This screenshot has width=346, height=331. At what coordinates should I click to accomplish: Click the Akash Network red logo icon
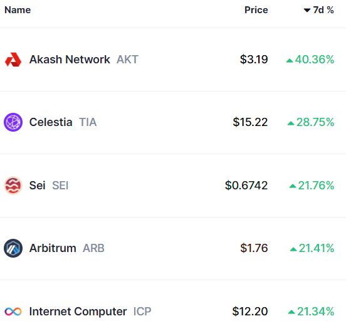tap(13, 60)
